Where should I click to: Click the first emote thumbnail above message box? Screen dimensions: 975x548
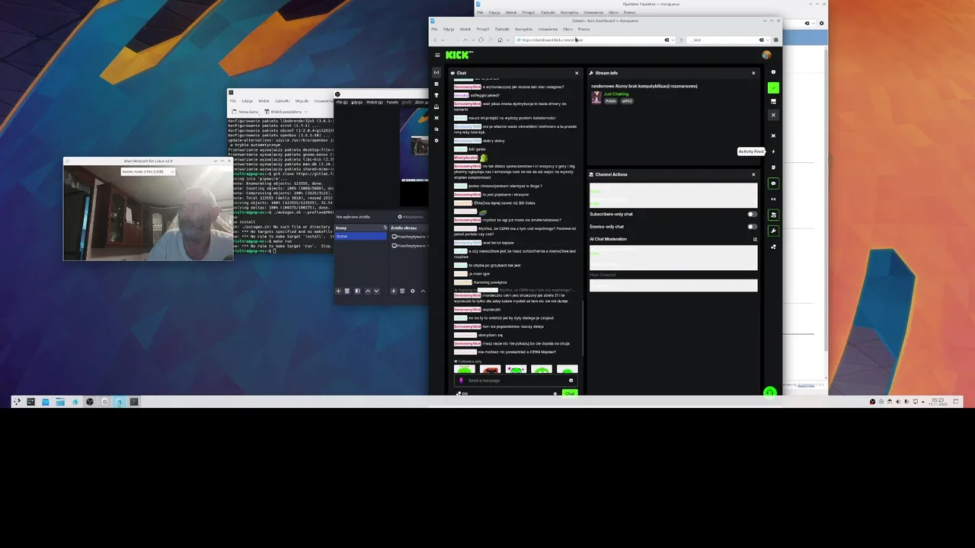point(465,370)
